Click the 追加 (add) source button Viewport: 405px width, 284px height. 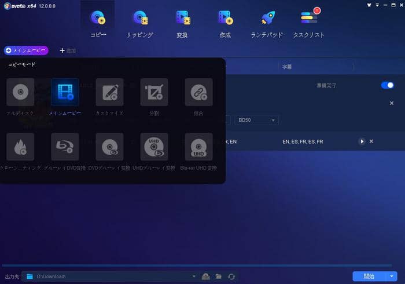(68, 50)
